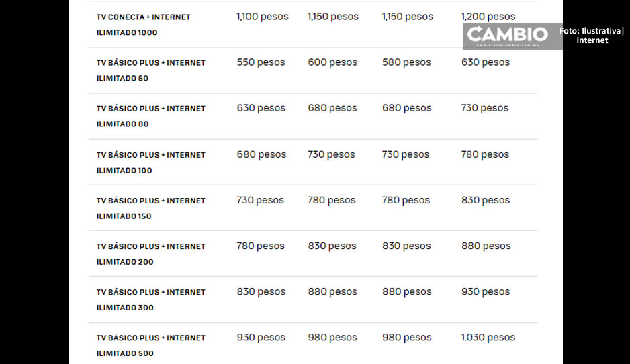
Task: Click the 600 pesos cell
Action: (332, 62)
